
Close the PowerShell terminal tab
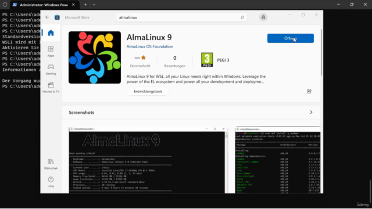point(73,5)
